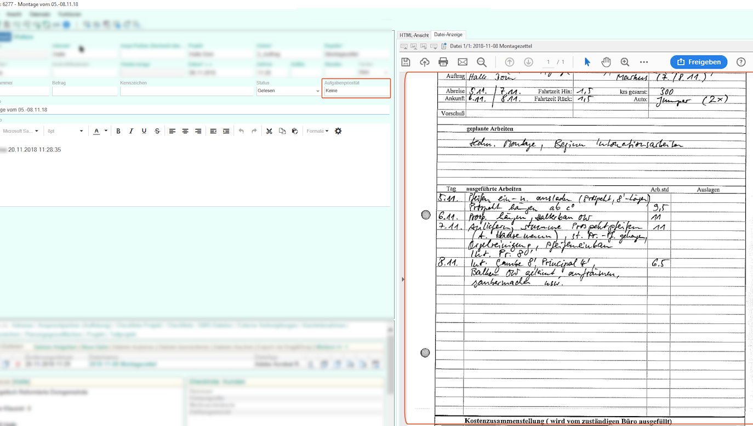753x426 pixels.
Task: Toggle underline formatting
Action: [x=144, y=131]
